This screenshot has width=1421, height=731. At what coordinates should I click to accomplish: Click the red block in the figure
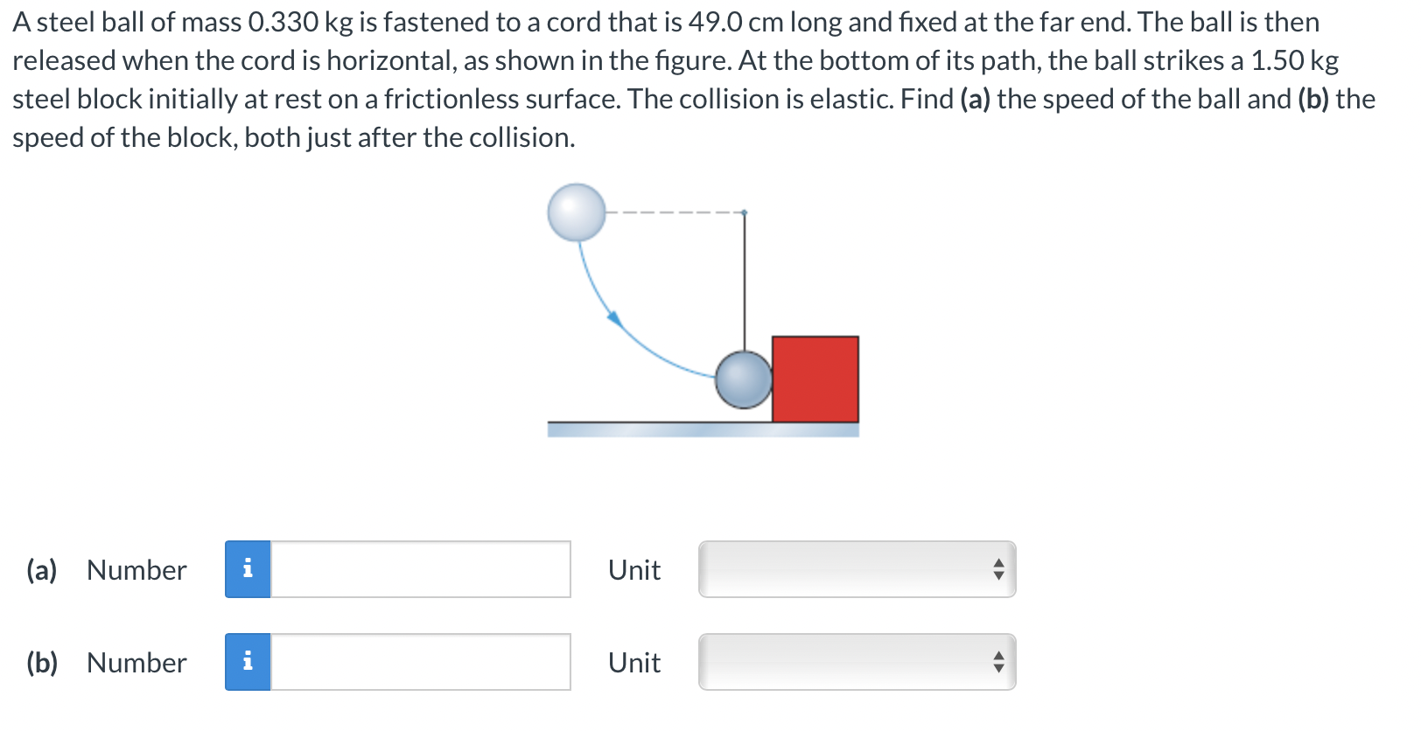814,378
